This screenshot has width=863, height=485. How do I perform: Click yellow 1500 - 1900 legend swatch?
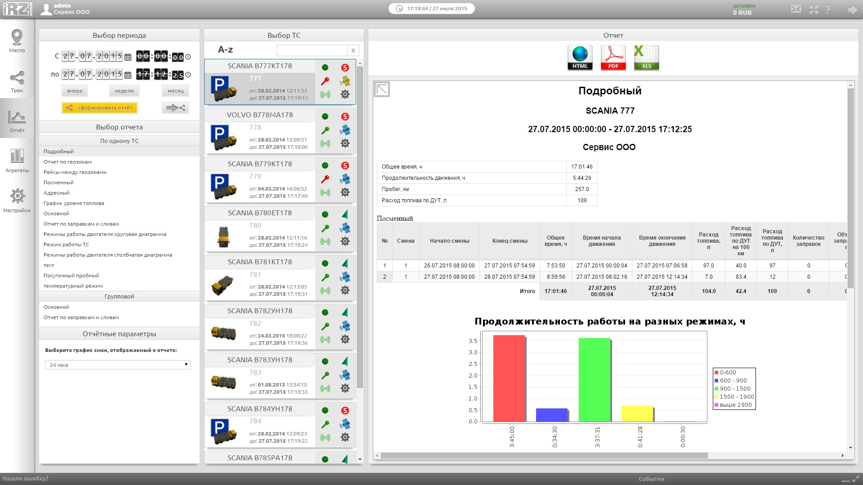716,397
